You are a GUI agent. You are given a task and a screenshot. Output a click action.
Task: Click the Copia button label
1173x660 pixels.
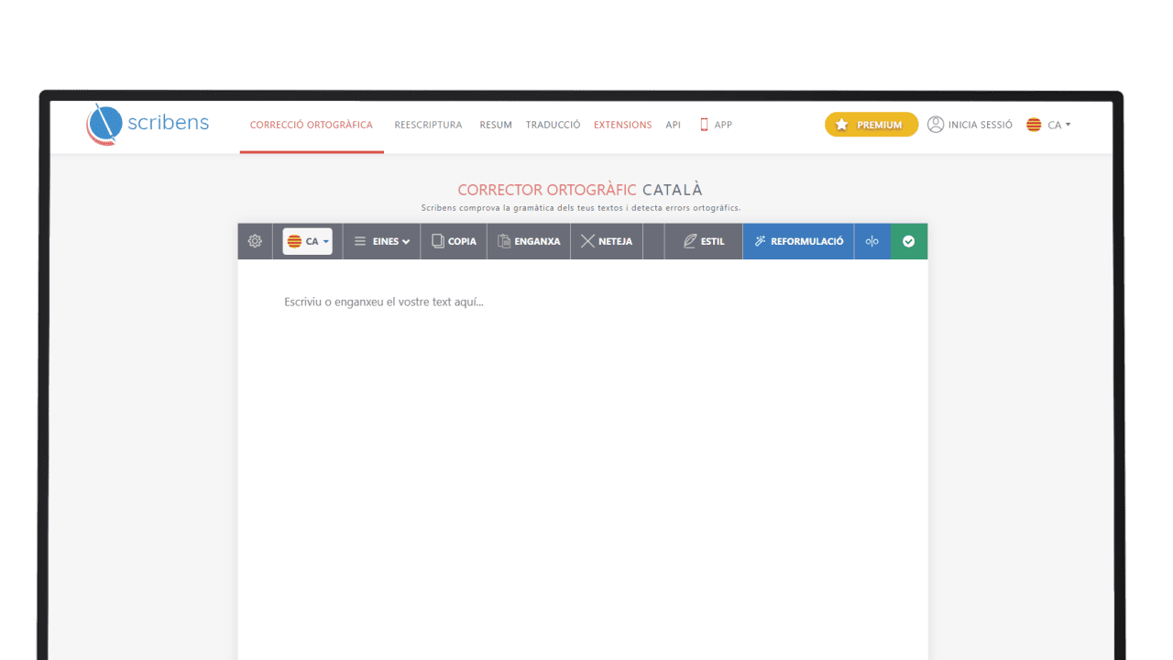pyautogui.click(x=462, y=241)
